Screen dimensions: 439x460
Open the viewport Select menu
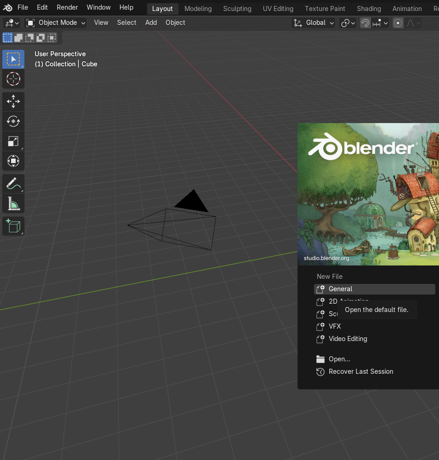(x=126, y=23)
